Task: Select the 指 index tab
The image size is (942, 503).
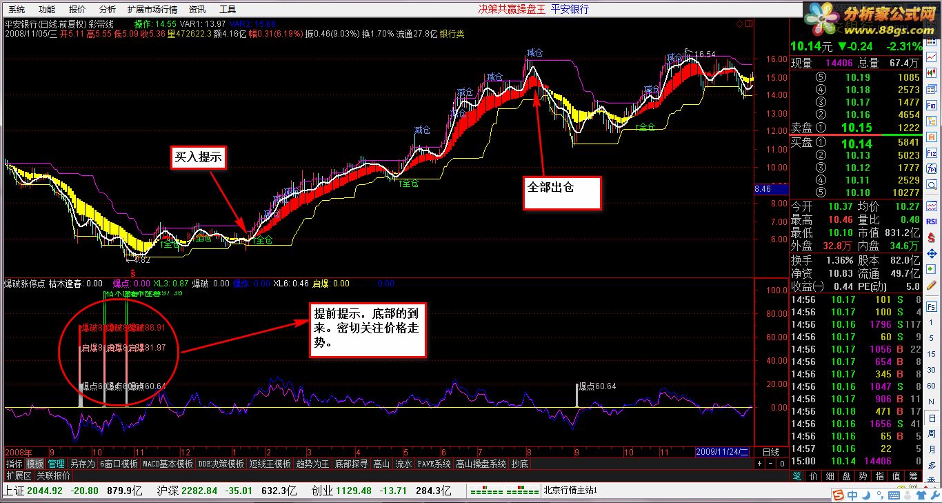Action: 879,476
